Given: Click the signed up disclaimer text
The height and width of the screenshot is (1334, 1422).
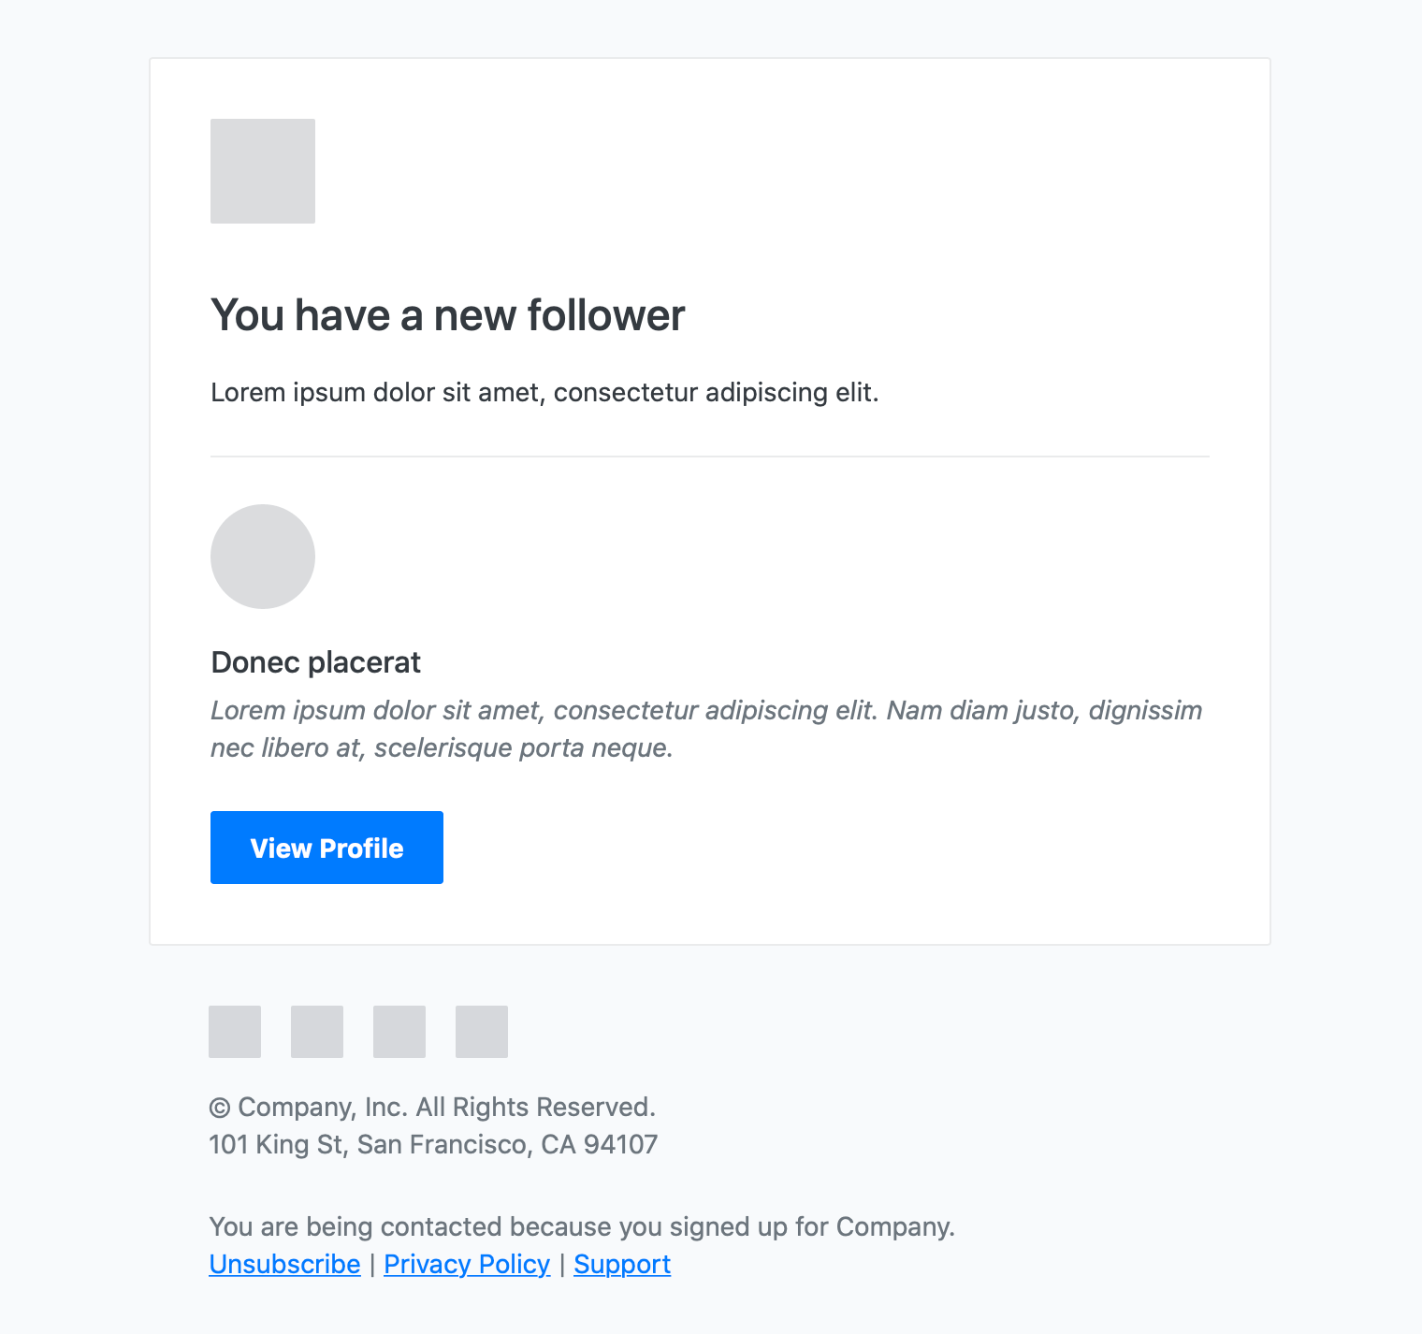Looking at the screenshot, I should [582, 1226].
